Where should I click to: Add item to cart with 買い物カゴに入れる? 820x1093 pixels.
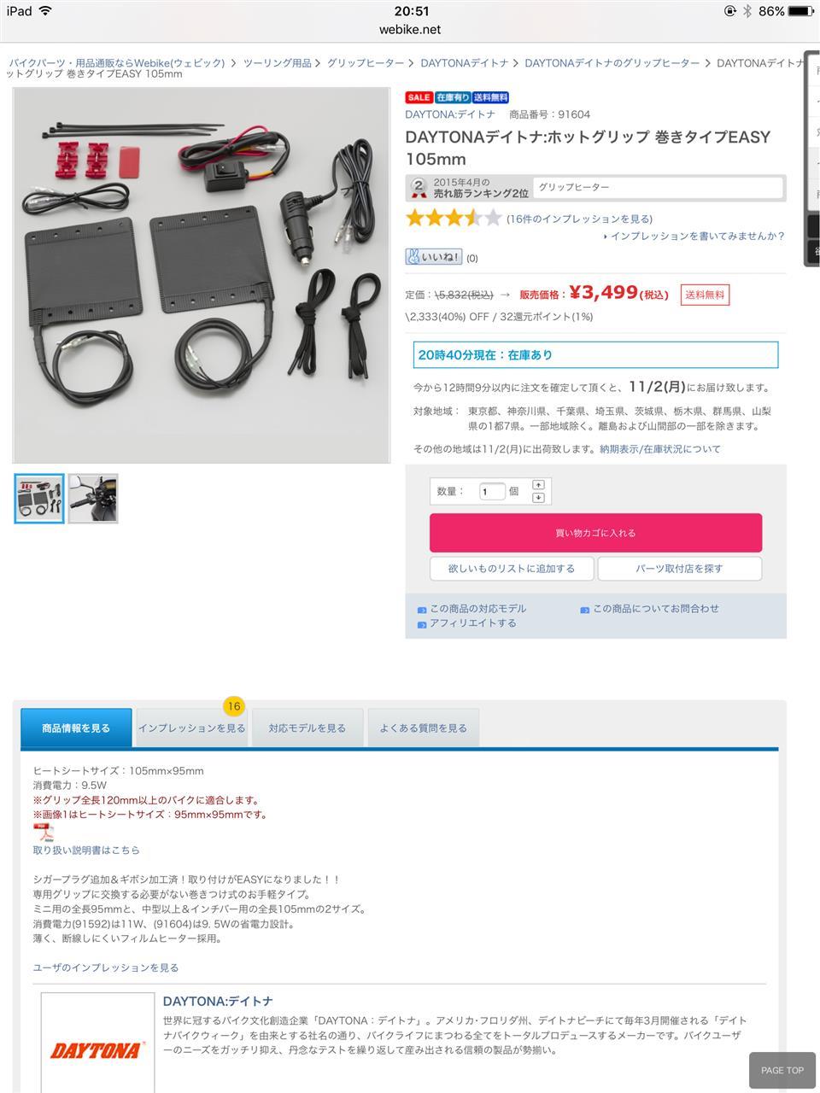pyautogui.click(x=595, y=533)
